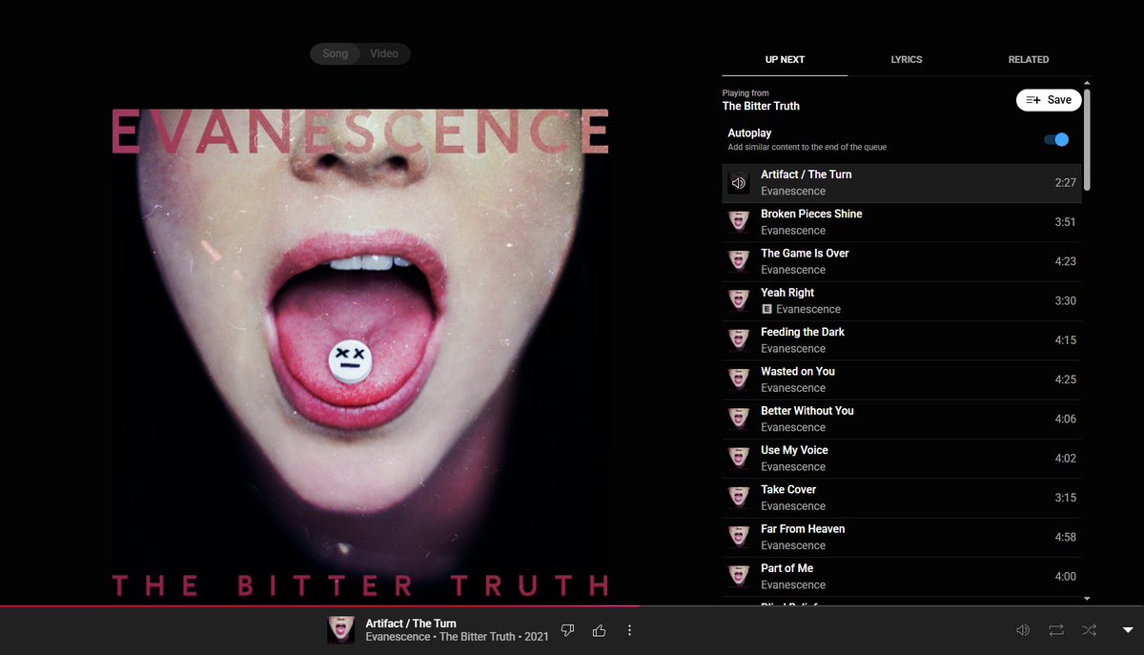
Task: Click the Feeding the Dark thumbnail icon
Action: pos(739,339)
